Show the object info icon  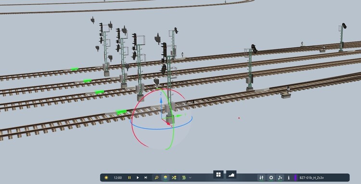[289, 178]
